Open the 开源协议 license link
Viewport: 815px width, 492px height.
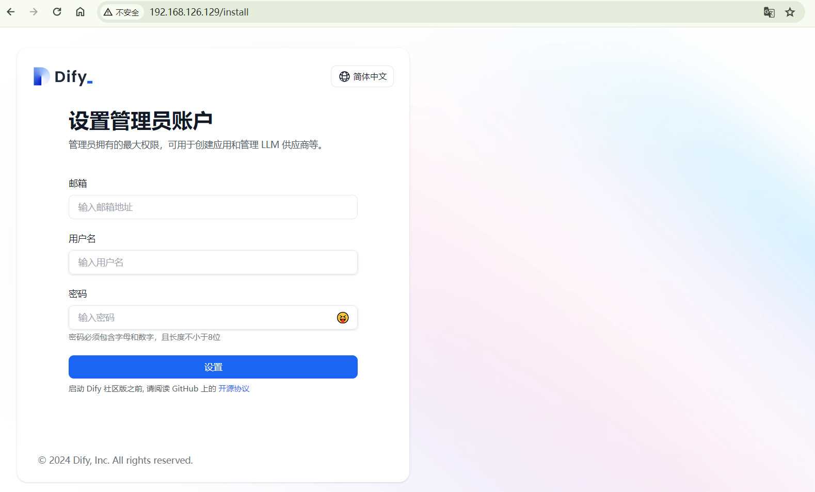pyautogui.click(x=234, y=388)
